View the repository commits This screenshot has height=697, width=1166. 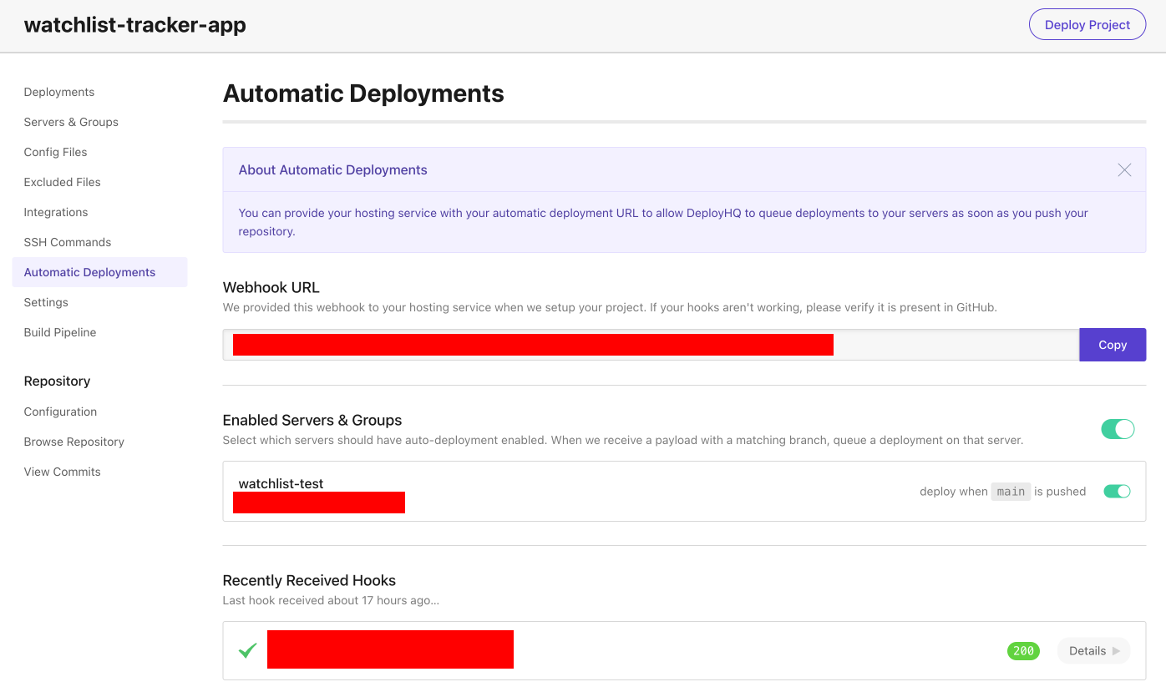pyautogui.click(x=62, y=472)
